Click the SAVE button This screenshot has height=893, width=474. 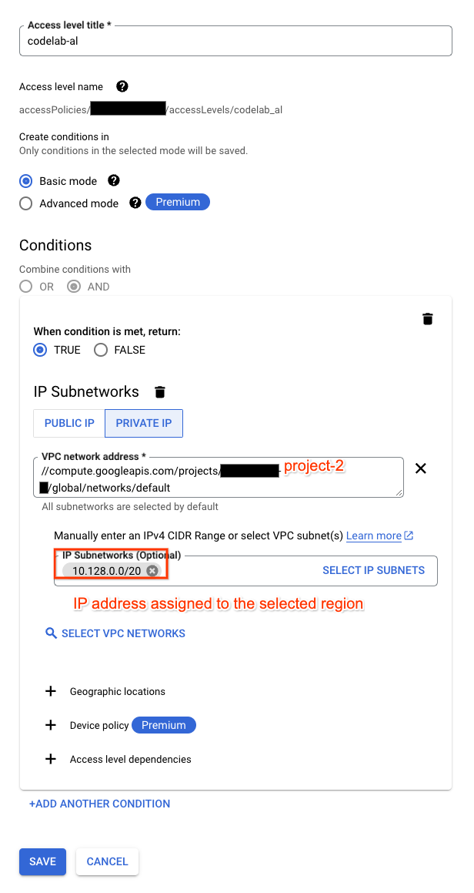tap(42, 861)
